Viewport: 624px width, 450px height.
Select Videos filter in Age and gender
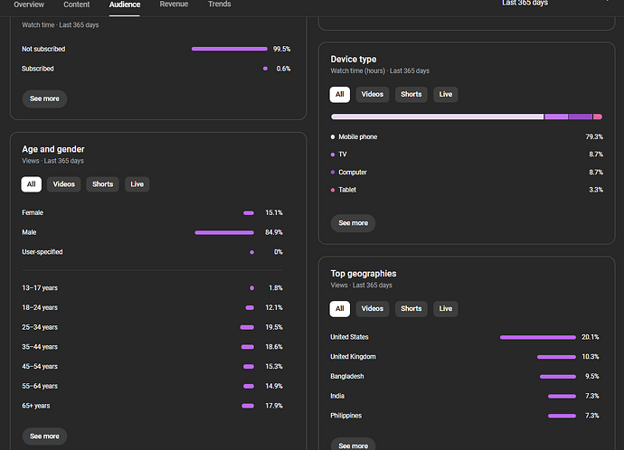(x=63, y=184)
